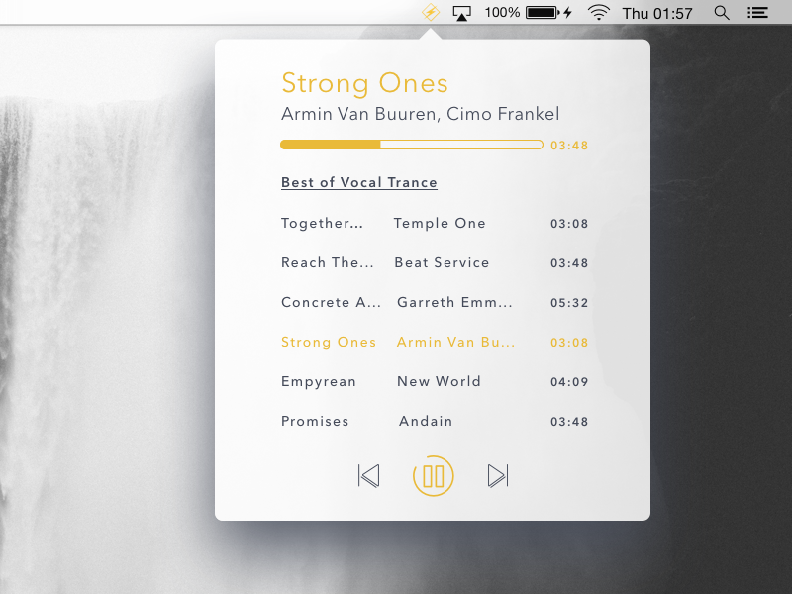Click the yellow music app menu bar icon

tap(431, 13)
